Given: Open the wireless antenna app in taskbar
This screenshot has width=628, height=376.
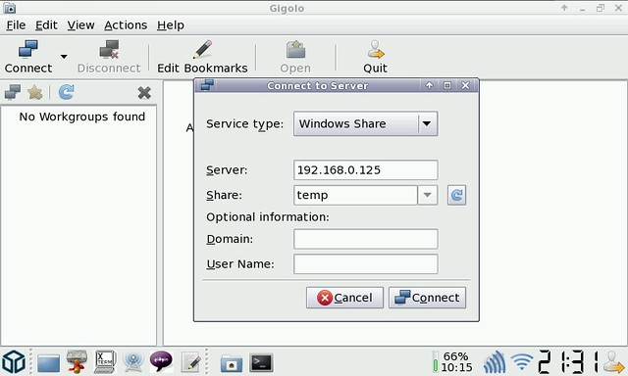Looking at the screenshot, I should pyautogui.click(x=133, y=361).
